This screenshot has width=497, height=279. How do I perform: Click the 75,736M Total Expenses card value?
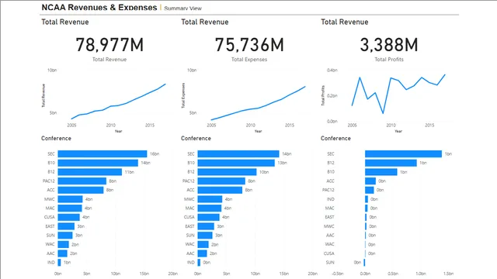point(249,45)
